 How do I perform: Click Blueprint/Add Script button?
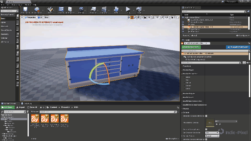point(238,47)
